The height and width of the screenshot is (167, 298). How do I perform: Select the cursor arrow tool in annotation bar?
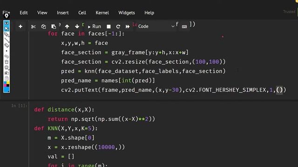(7, 29)
